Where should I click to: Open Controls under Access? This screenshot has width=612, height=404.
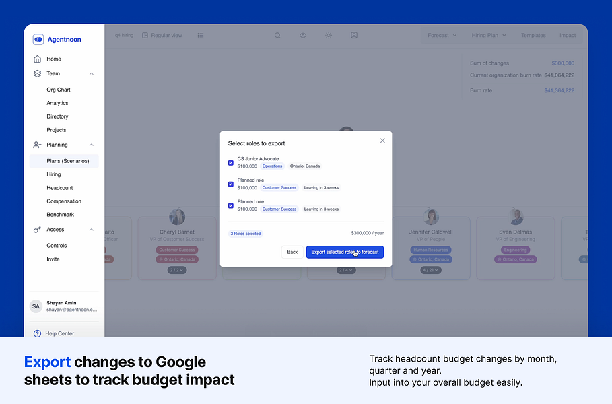(57, 246)
